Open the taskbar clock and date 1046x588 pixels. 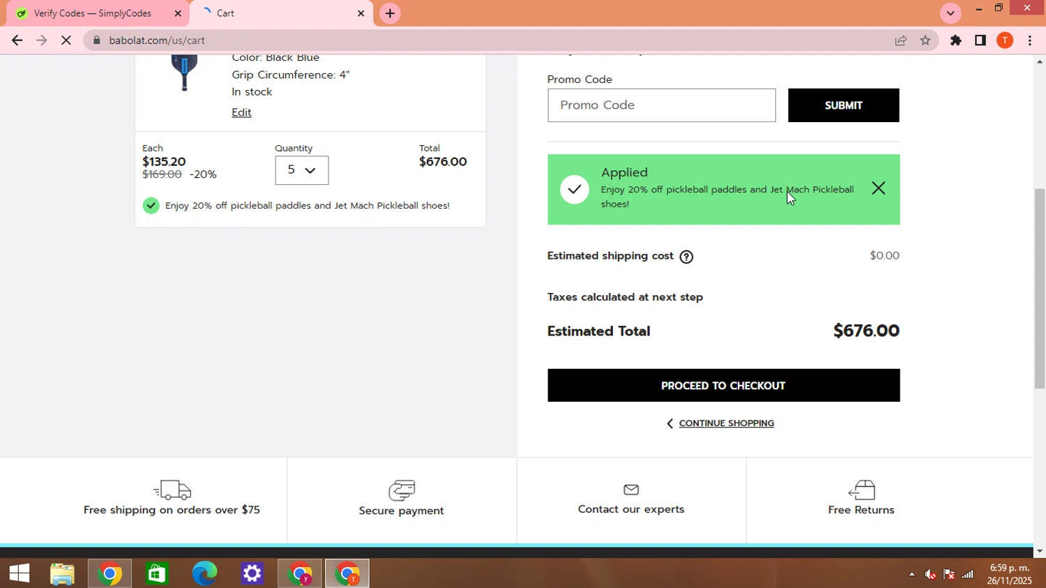click(x=1010, y=574)
